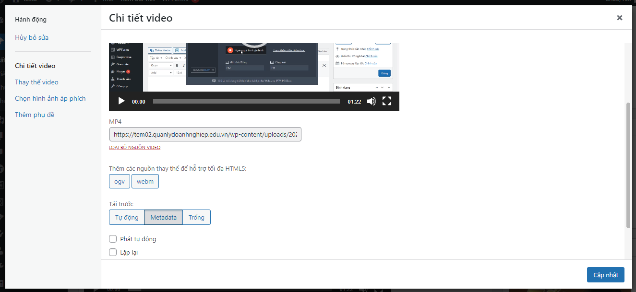Image resolution: width=636 pixels, height=292 pixels.
Task: Select Tự động preload option
Action: pyautogui.click(x=127, y=217)
